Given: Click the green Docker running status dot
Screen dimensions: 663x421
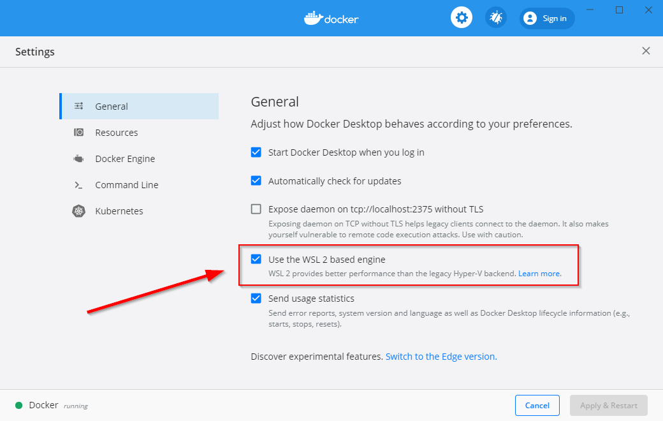Looking at the screenshot, I should (18, 405).
